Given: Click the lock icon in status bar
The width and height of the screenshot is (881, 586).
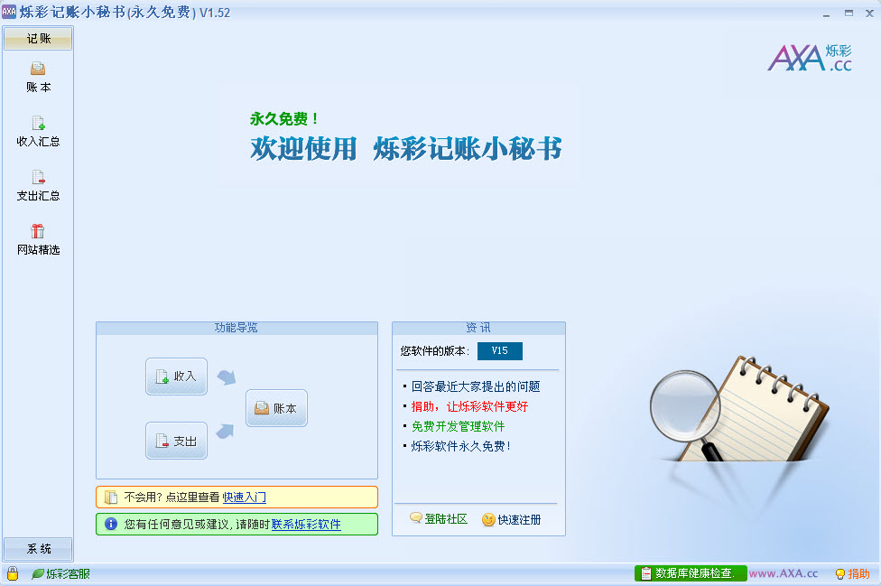Looking at the screenshot, I should 13,573.
